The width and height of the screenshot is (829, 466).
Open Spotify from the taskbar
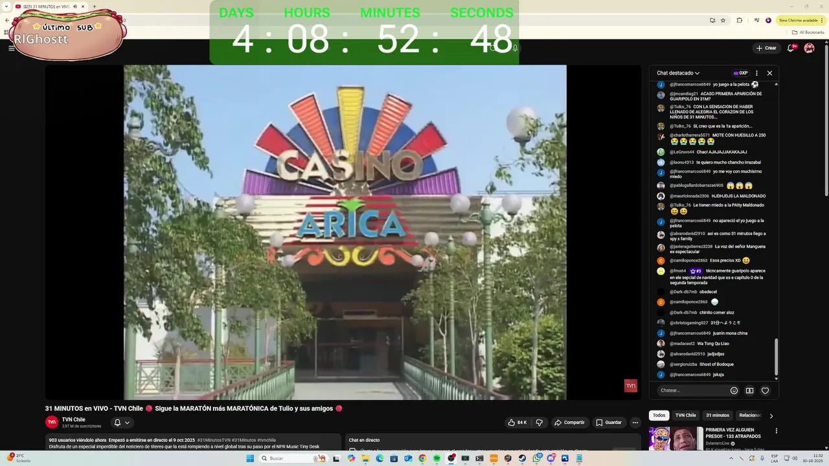437,458
